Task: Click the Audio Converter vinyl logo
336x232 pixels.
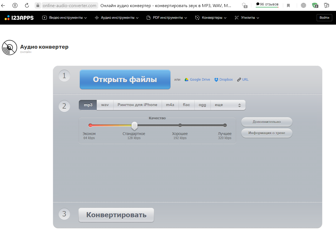Action: tap(10, 48)
